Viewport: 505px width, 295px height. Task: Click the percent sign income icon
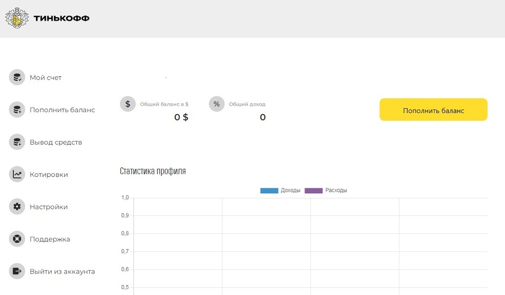click(x=217, y=104)
